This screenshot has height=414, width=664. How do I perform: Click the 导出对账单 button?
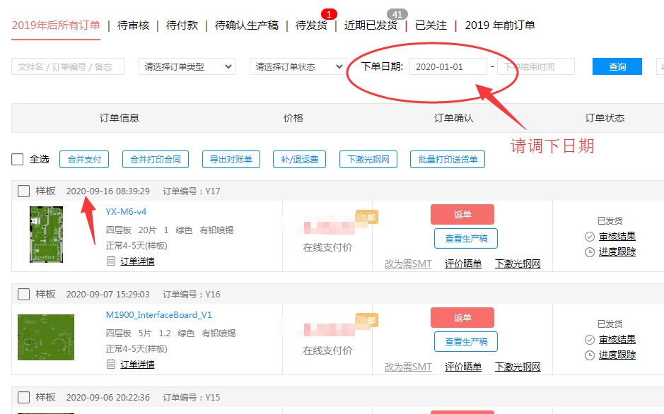pyautogui.click(x=231, y=160)
